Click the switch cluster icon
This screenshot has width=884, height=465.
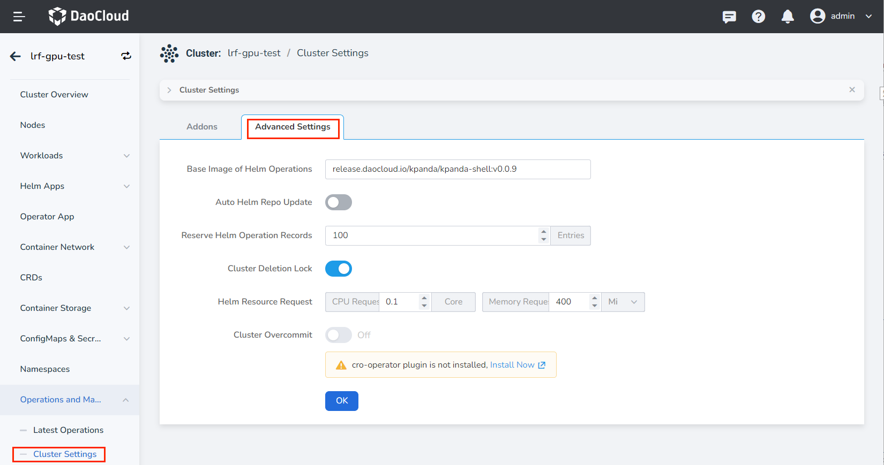126,56
